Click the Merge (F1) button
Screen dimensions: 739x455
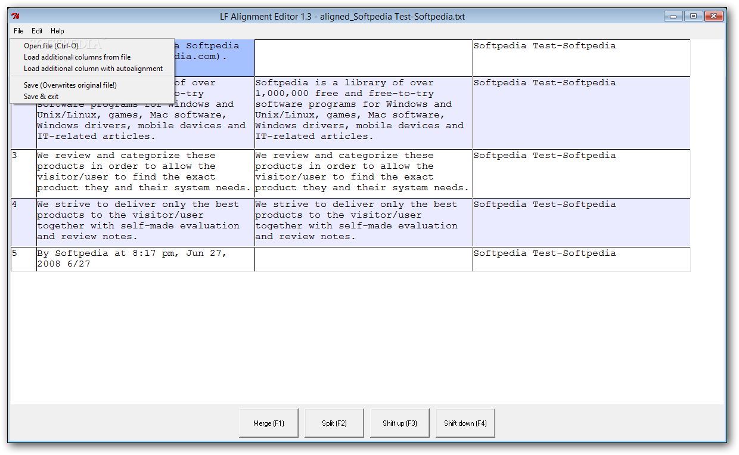pyautogui.click(x=269, y=423)
